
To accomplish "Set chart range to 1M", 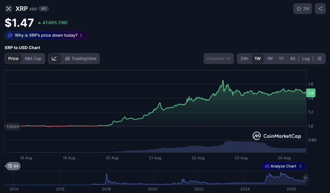I will (x=270, y=59).
